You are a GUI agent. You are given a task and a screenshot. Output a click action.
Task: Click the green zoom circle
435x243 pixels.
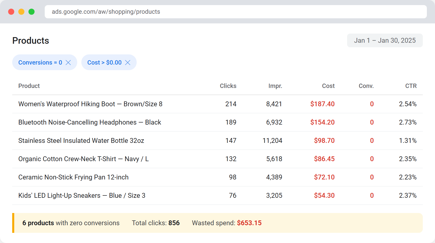(31, 12)
